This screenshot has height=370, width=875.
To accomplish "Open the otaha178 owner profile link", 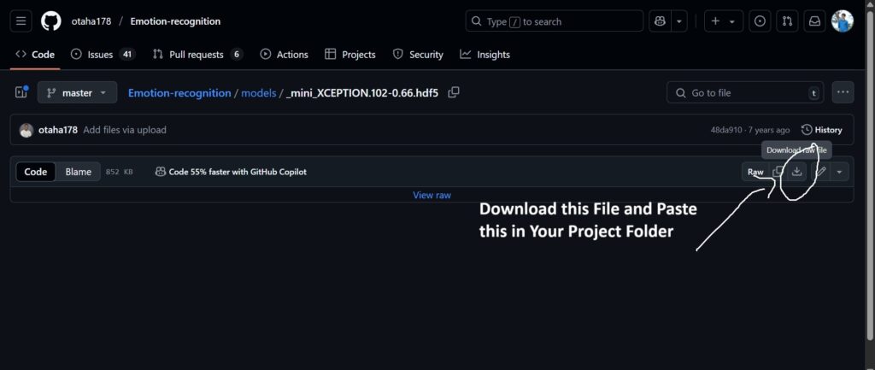I will [91, 21].
